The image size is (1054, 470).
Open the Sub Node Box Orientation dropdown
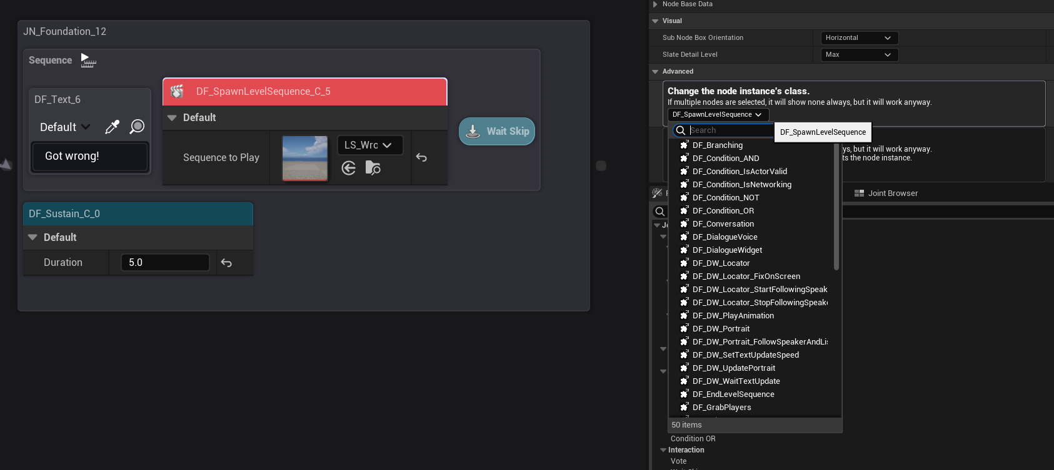(858, 38)
